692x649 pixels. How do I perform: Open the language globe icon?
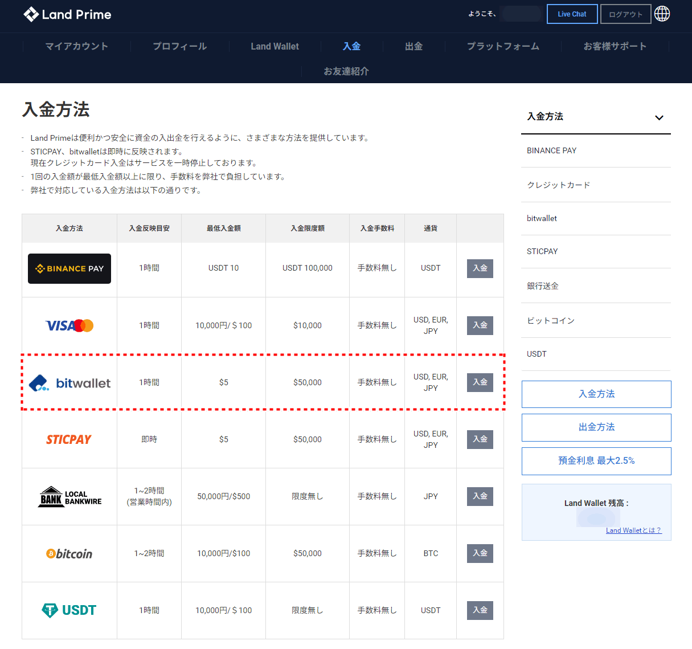pyautogui.click(x=662, y=14)
